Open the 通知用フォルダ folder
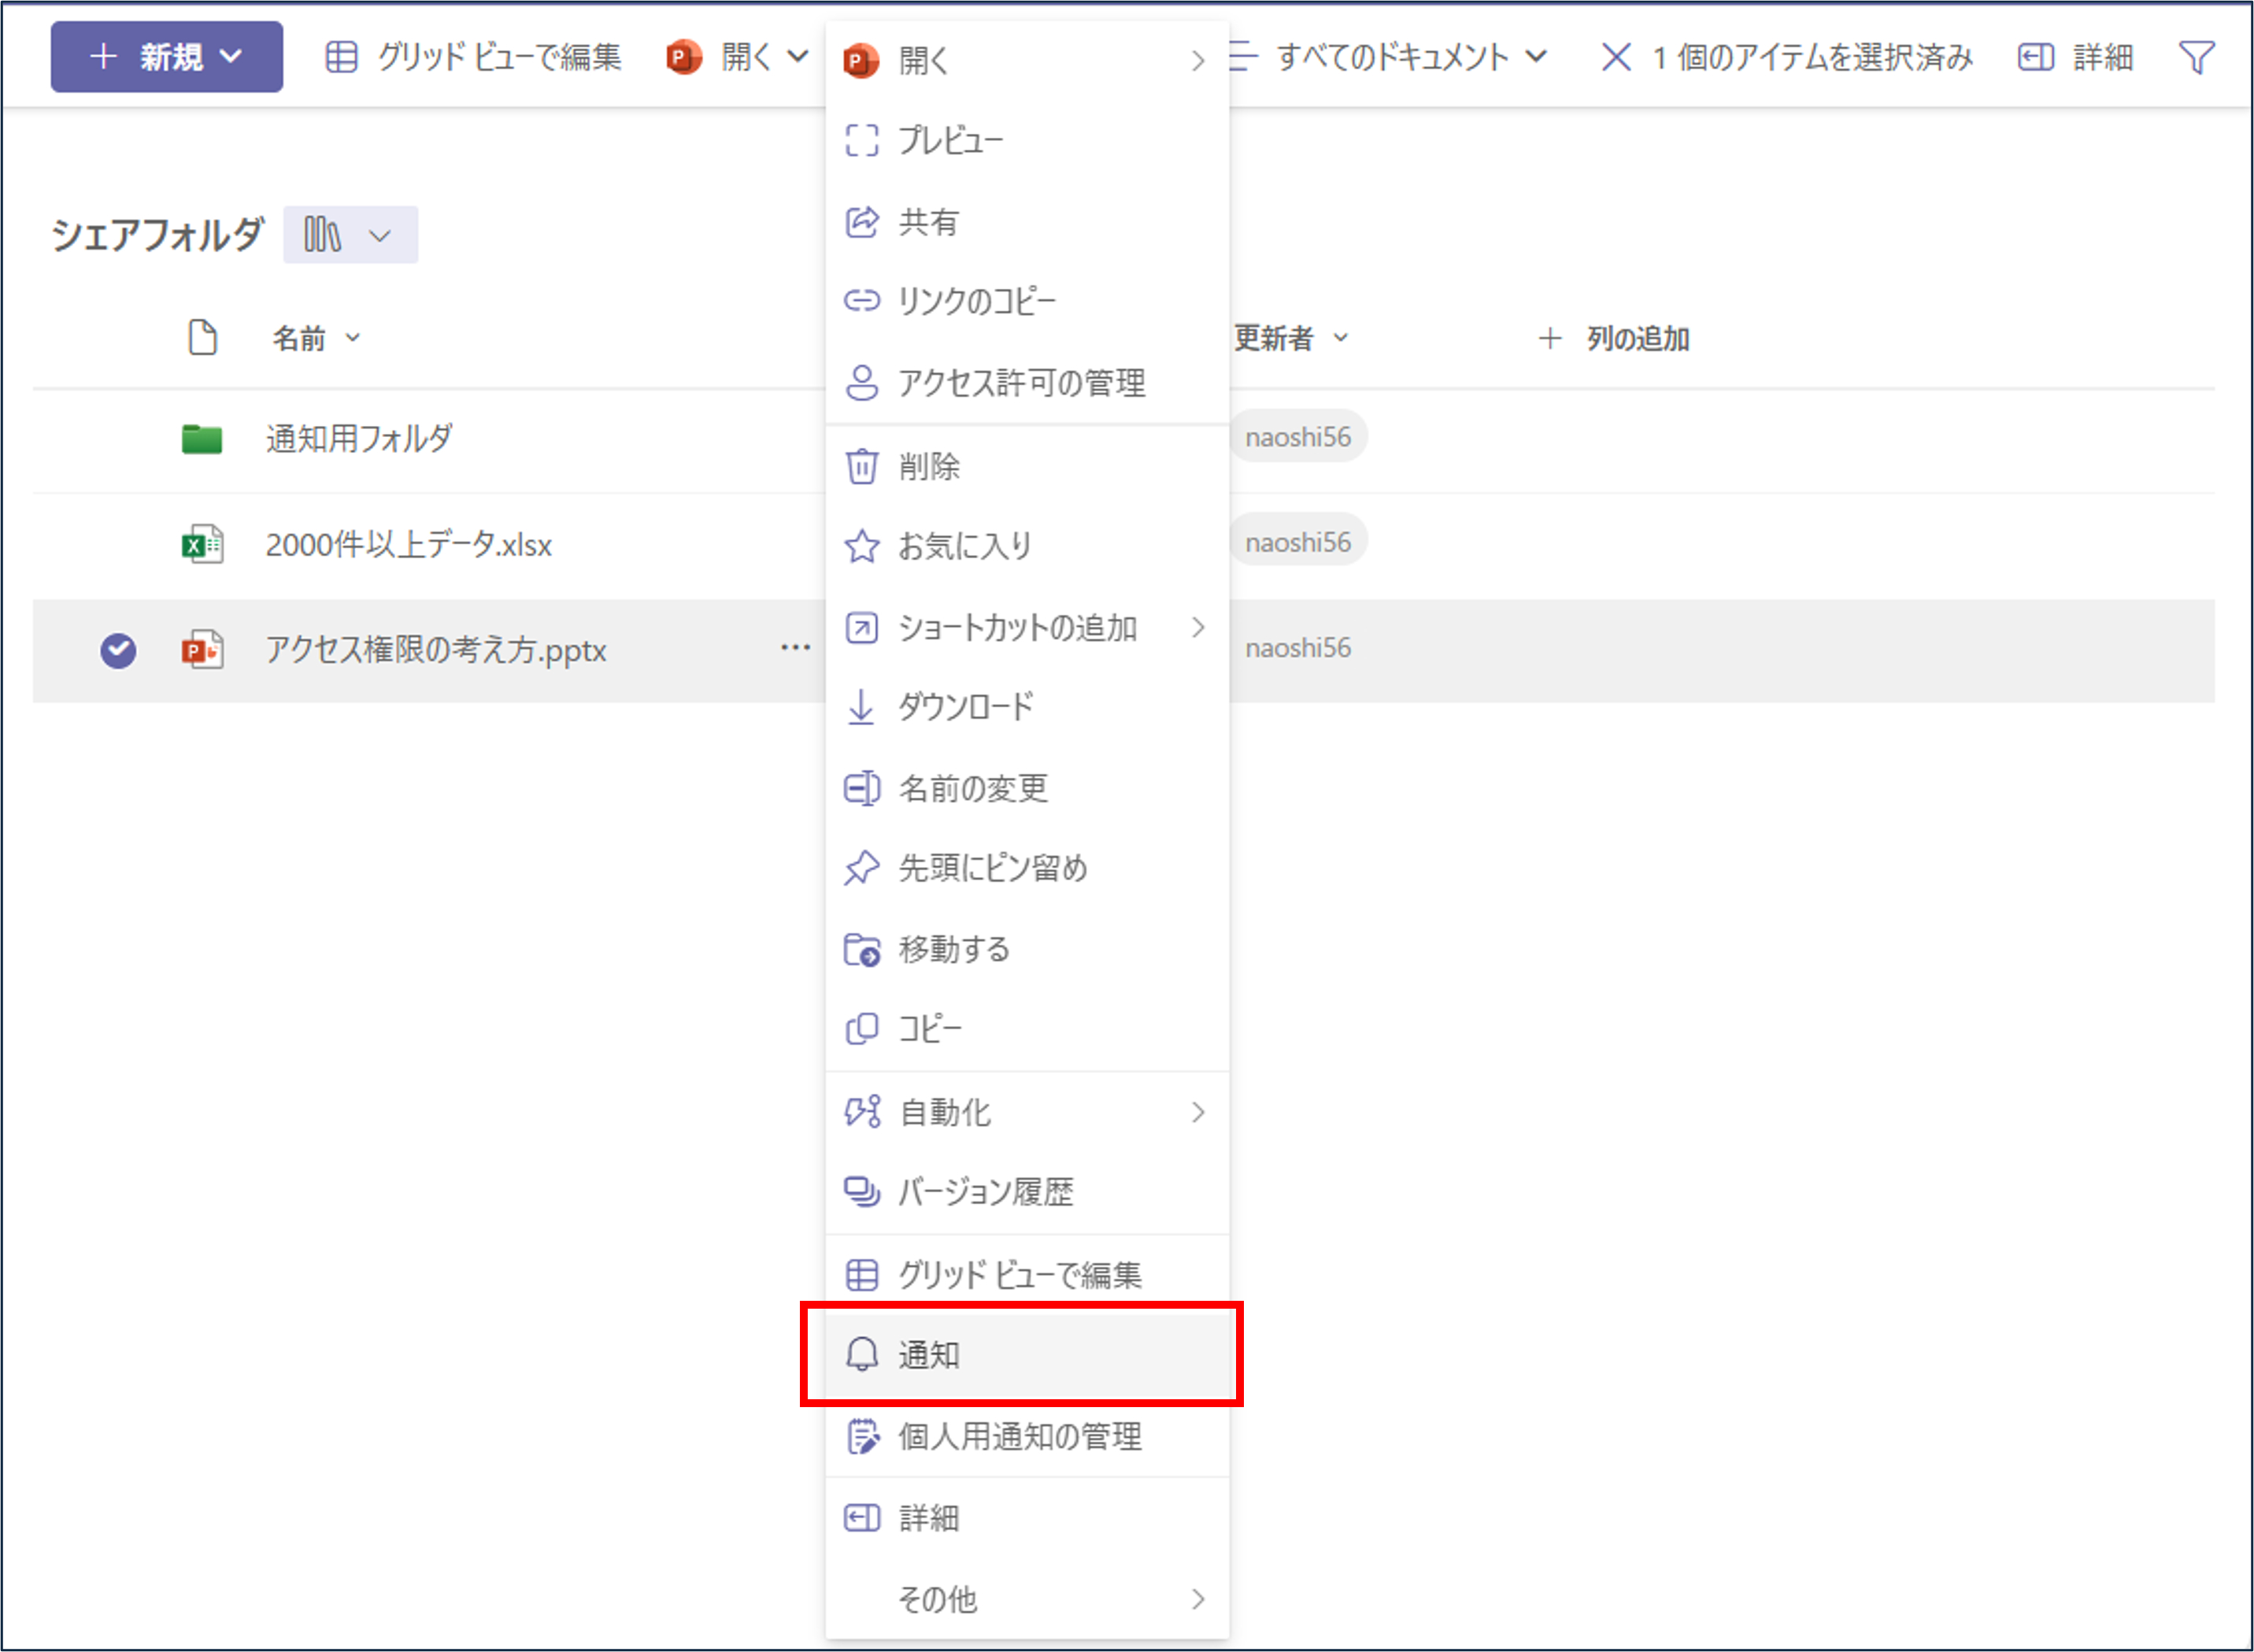The height and width of the screenshot is (1652, 2254). point(359,438)
